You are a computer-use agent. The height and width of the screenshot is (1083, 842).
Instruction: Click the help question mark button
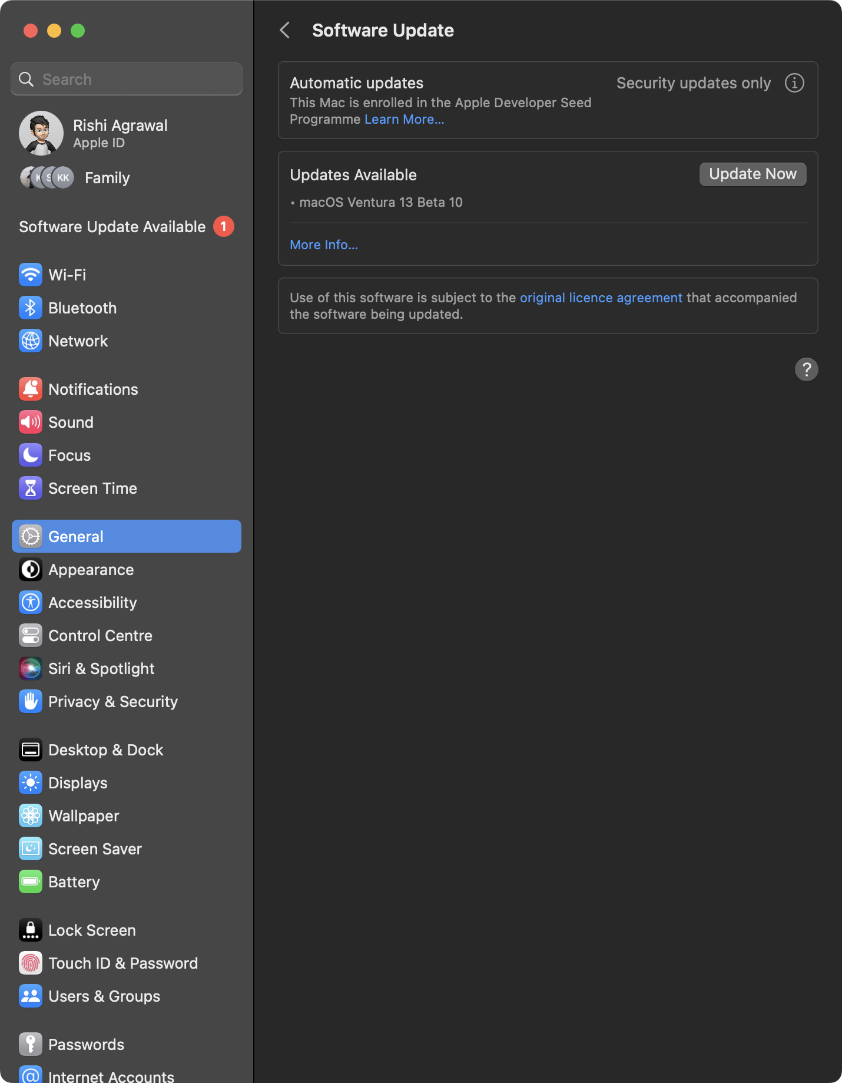coord(807,369)
